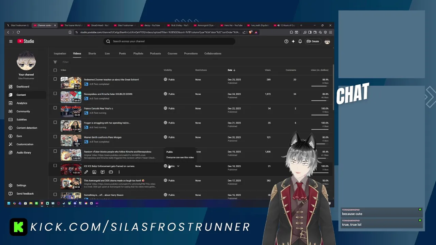This screenshot has width=436, height=245.
Task: Check the ICE ICE Baby video checkbox
Action: click(x=55, y=166)
